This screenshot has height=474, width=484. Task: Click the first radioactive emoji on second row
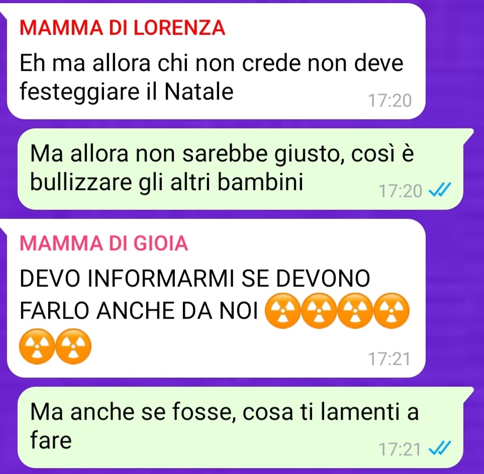[37, 346]
